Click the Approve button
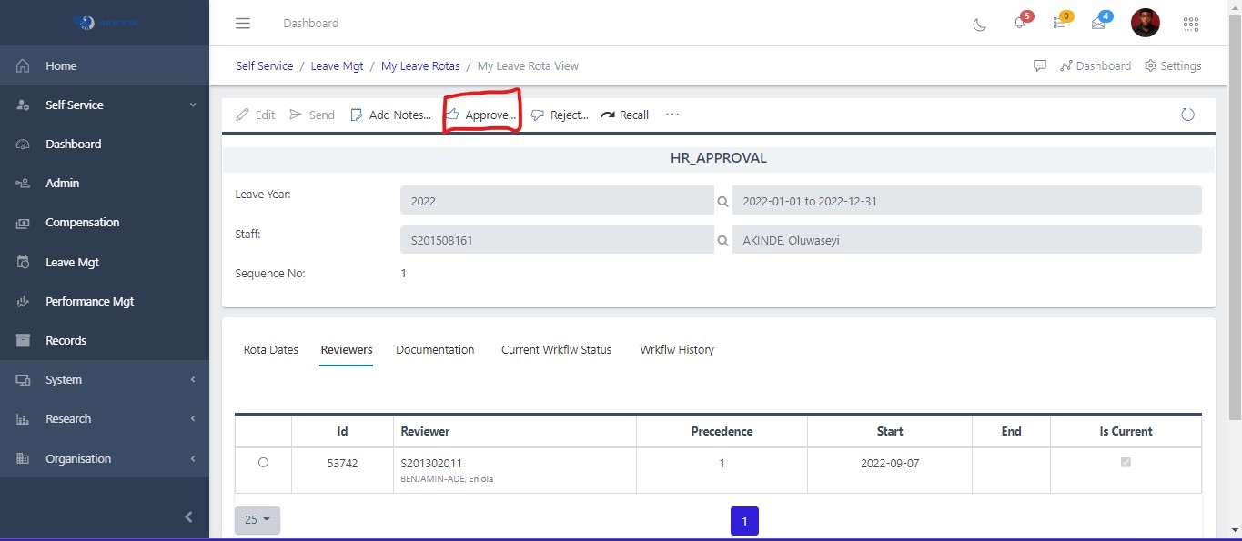The height and width of the screenshot is (541, 1242). point(481,115)
